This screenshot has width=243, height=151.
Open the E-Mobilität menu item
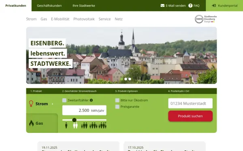60,19
